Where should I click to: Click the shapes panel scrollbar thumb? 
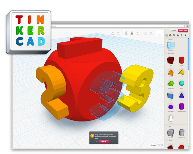(188, 54)
